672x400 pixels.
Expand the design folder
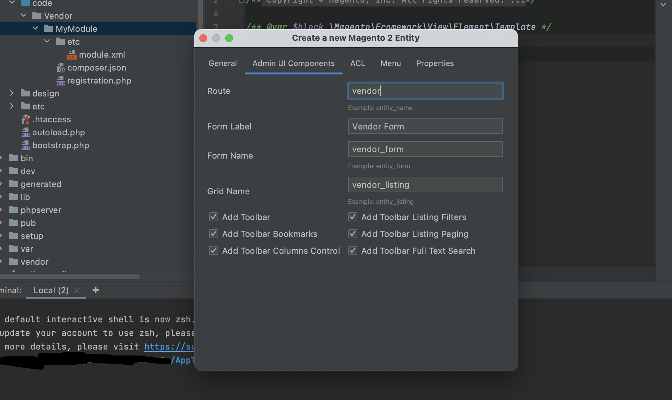[x=12, y=93]
